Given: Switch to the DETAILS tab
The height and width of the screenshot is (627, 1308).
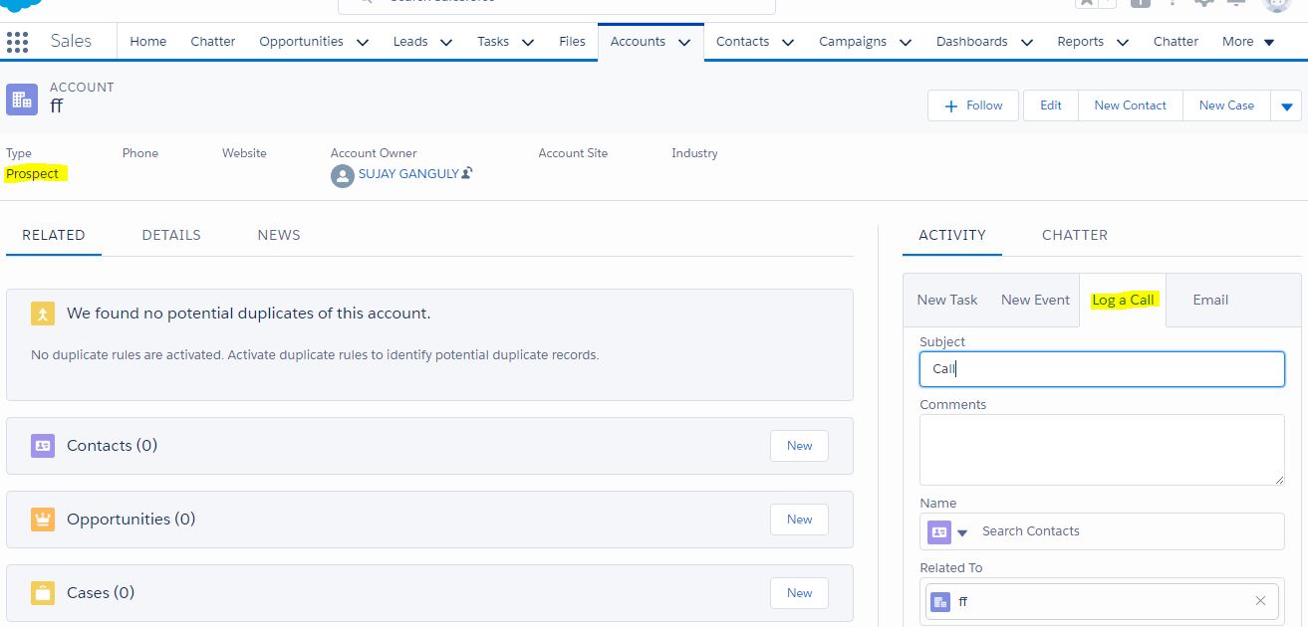Looking at the screenshot, I should [171, 235].
